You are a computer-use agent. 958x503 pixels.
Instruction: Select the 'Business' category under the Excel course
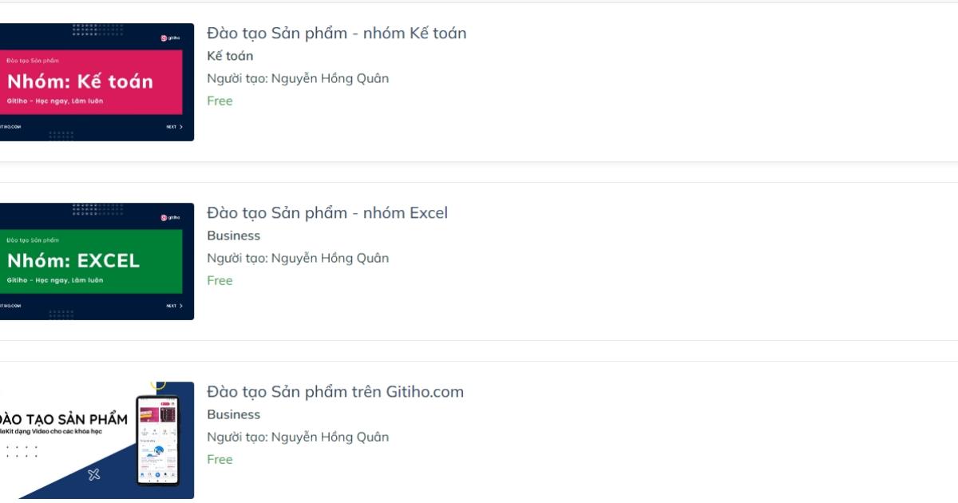click(234, 235)
